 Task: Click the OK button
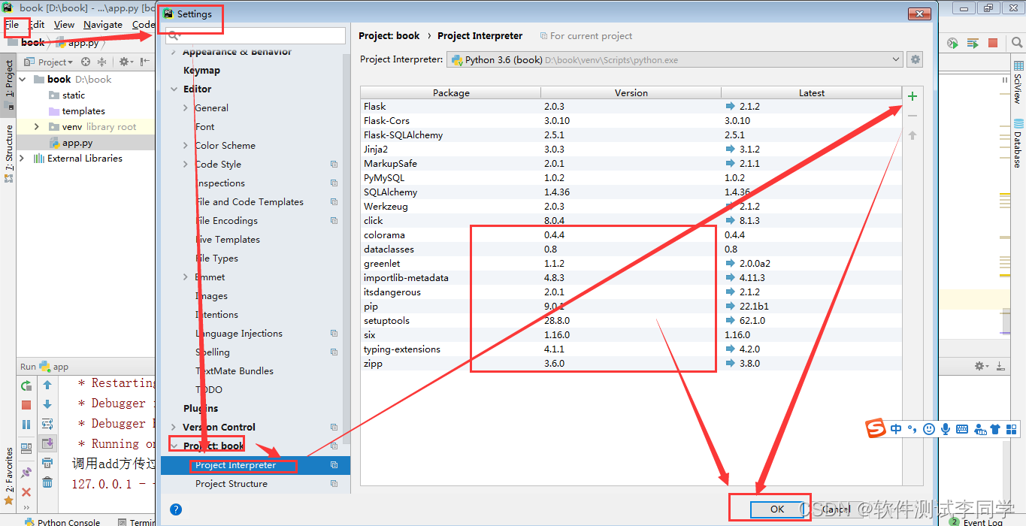(777, 509)
